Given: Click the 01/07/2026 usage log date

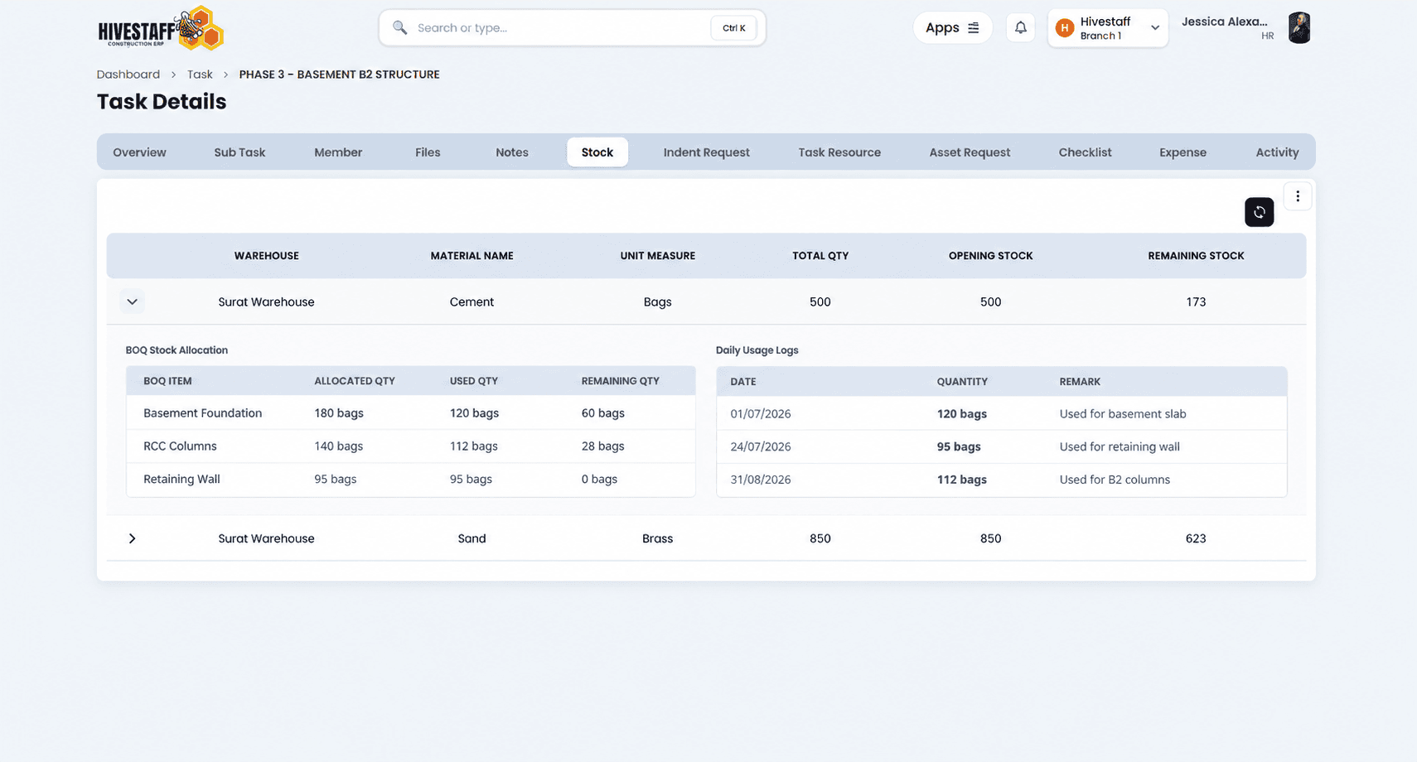Looking at the screenshot, I should 761,414.
